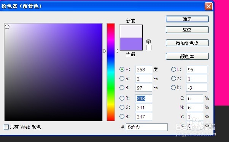Select the H hue radio button
229x142 pixels.
tap(122, 69)
